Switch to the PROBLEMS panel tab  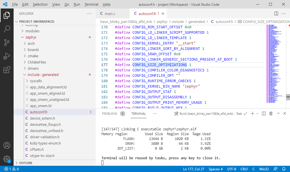point(110,114)
